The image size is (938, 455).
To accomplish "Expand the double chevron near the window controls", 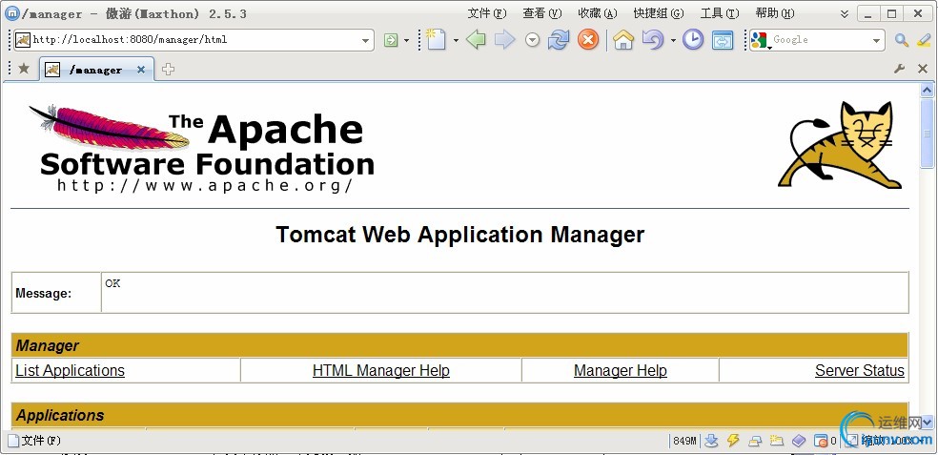I will tap(844, 13).
